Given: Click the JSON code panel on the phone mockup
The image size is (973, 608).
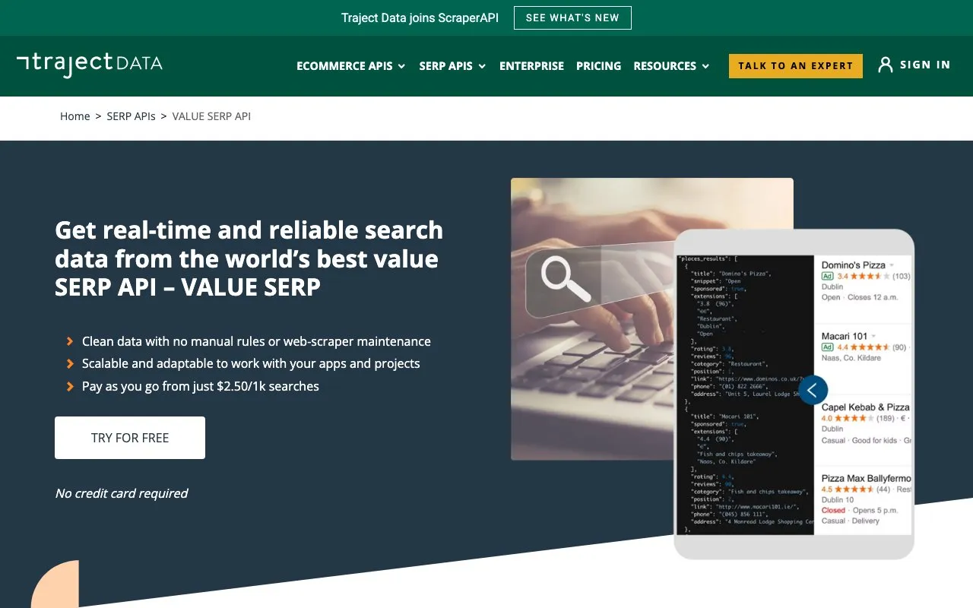Looking at the screenshot, I should pyautogui.click(x=745, y=394).
